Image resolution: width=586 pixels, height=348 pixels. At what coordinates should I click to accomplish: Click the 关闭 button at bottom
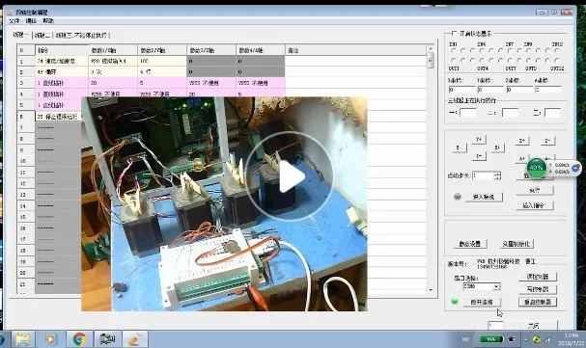[534, 326]
